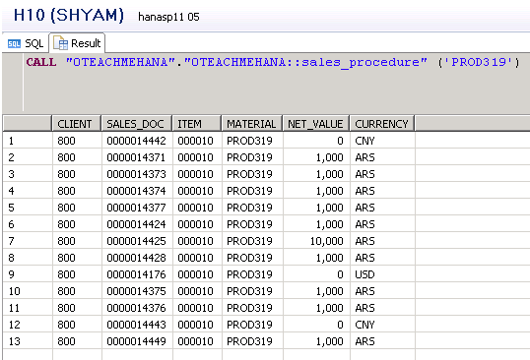Image resolution: width=530 pixels, height=360 pixels.
Task: Click sales document 0000014424
Action: [136, 224]
